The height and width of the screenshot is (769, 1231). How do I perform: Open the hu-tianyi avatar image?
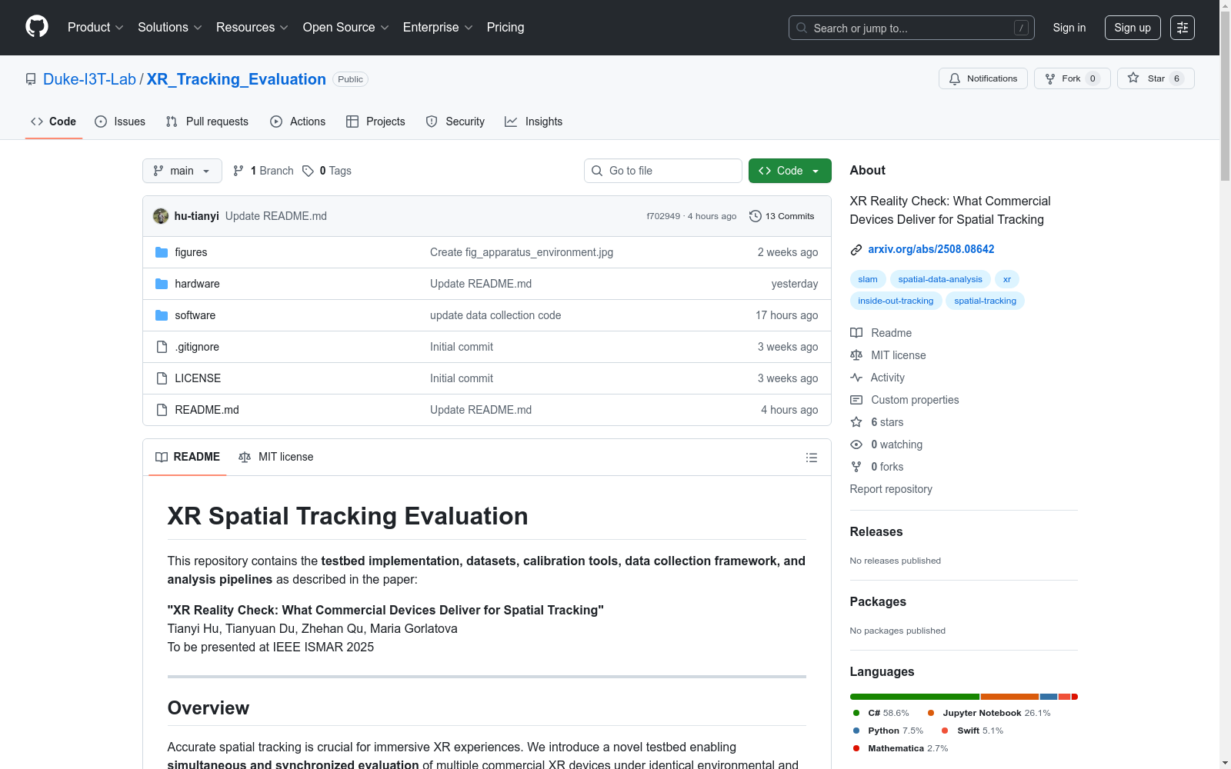(161, 216)
